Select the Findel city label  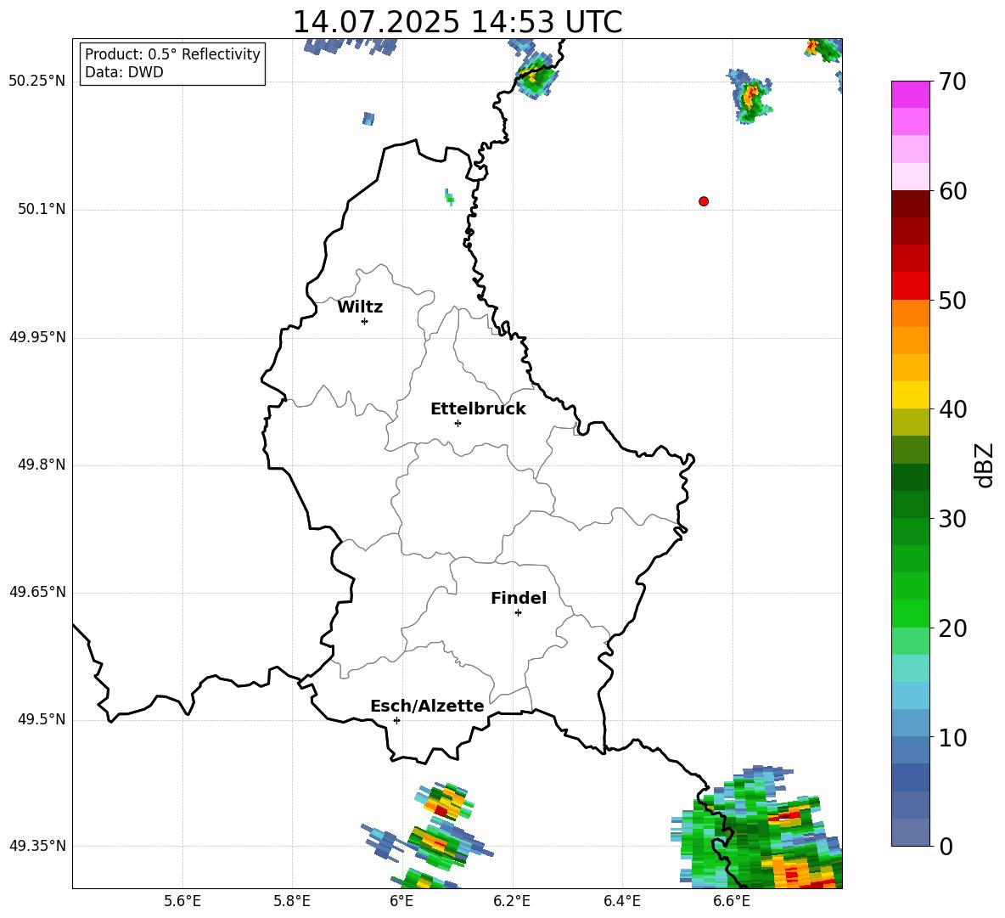pyautogui.click(x=519, y=598)
